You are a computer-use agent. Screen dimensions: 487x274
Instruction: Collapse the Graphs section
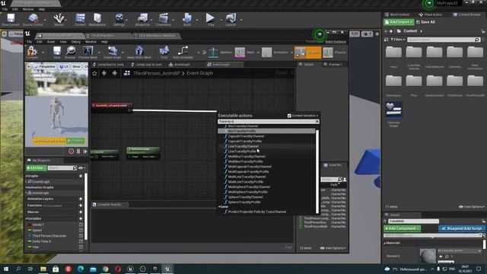pos(27,176)
